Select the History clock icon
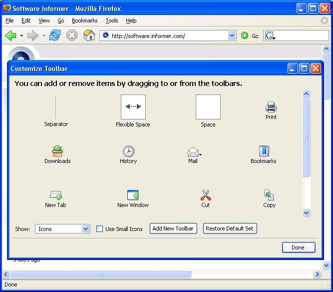The width and height of the screenshot is (333, 292). [128, 151]
